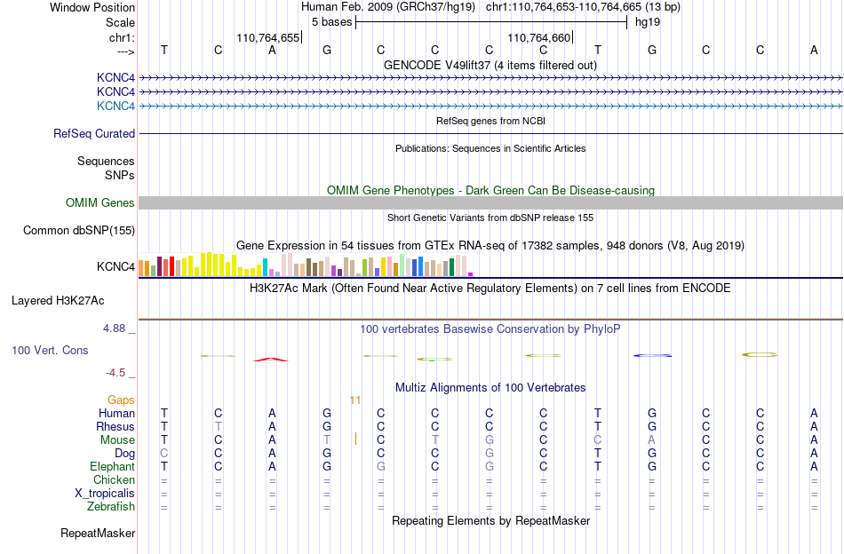Click the orange 11 gaps marker
Viewport: 844px width, 554px height.
pyautogui.click(x=355, y=400)
